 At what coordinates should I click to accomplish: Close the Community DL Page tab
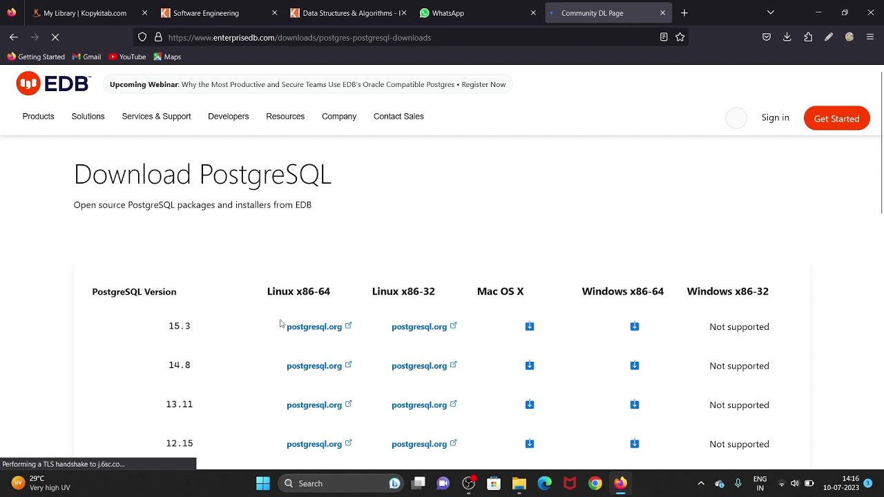(x=662, y=13)
